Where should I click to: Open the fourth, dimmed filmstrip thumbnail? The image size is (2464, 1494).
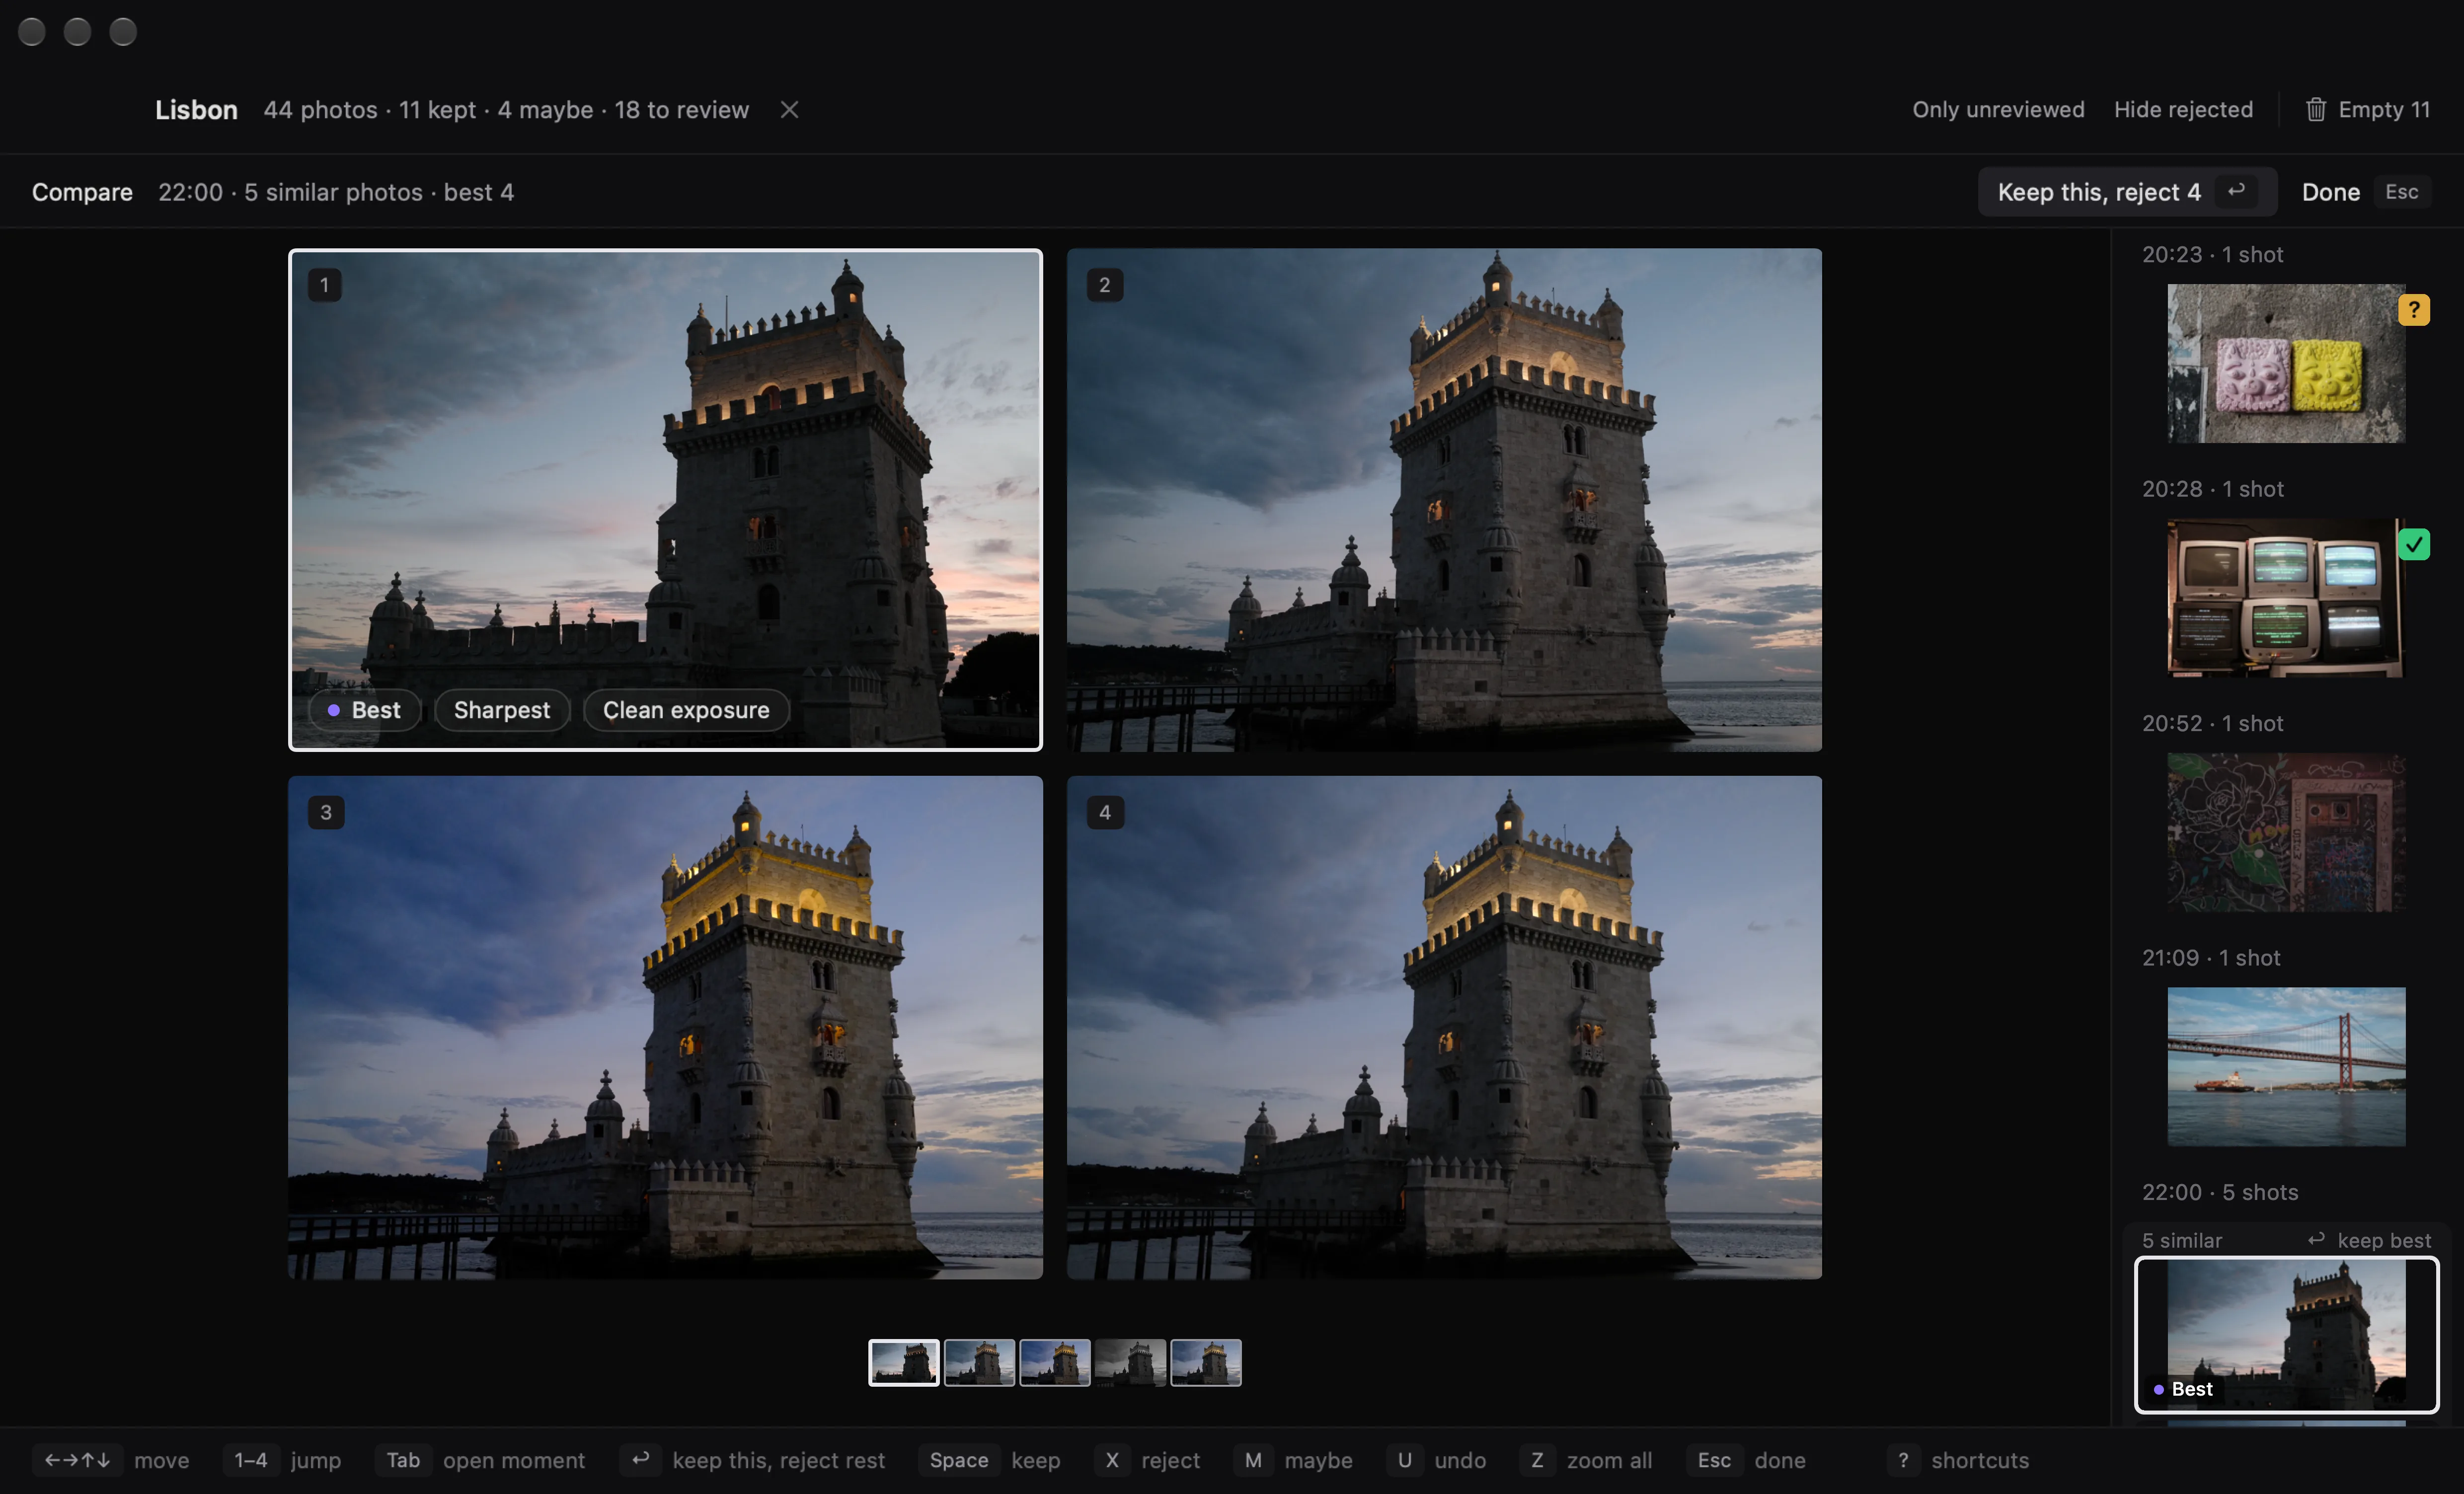pyautogui.click(x=1130, y=1363)
